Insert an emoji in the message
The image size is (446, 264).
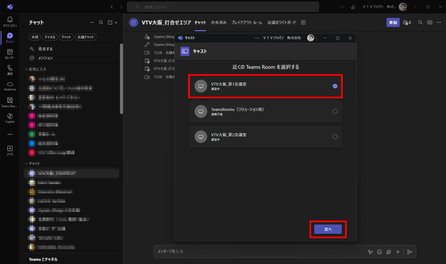(379, 252)
